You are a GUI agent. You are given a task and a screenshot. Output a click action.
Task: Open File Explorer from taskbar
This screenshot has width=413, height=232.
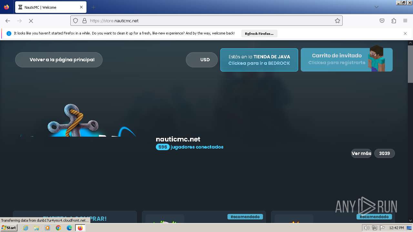pyautogui.click(x=36, y=228)
